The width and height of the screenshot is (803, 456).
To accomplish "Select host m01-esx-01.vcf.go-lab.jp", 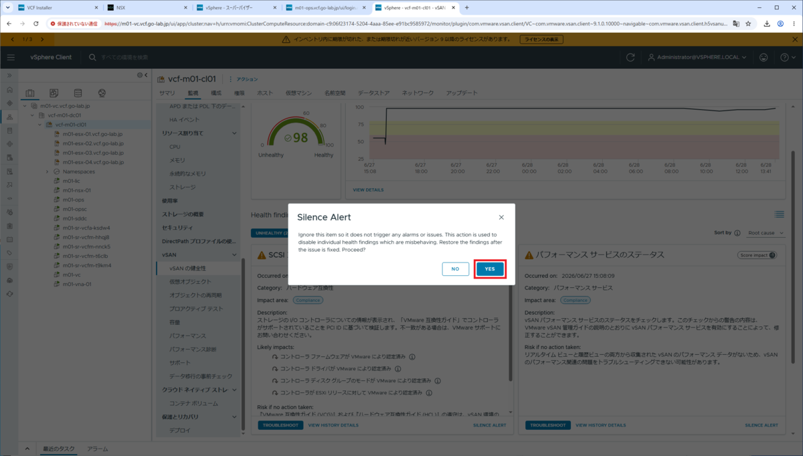I will (x=92, y=134).
